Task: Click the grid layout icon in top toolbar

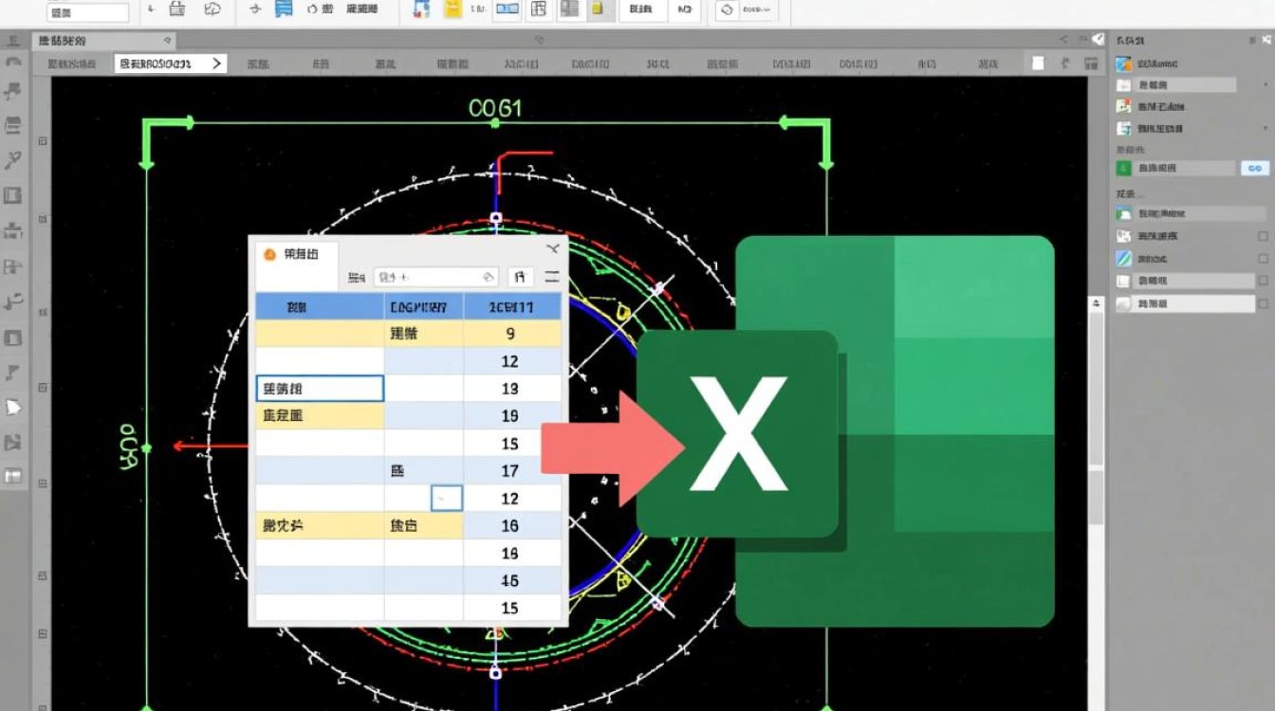Action: coord(539,9)
